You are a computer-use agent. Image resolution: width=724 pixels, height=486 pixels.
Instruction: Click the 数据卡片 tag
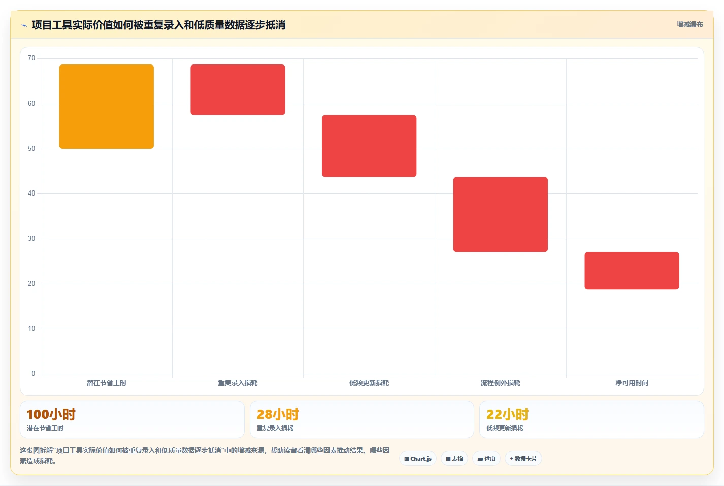coord(523,459)
